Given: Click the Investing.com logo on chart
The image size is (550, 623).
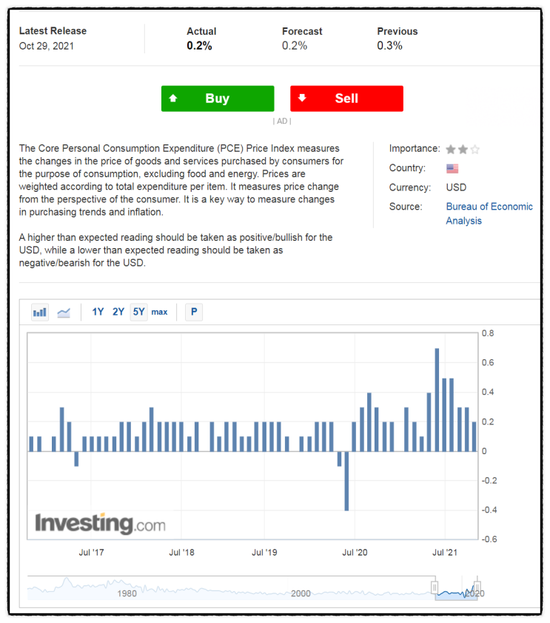Looking at the screenshot, I should click(x=100, y=524).
